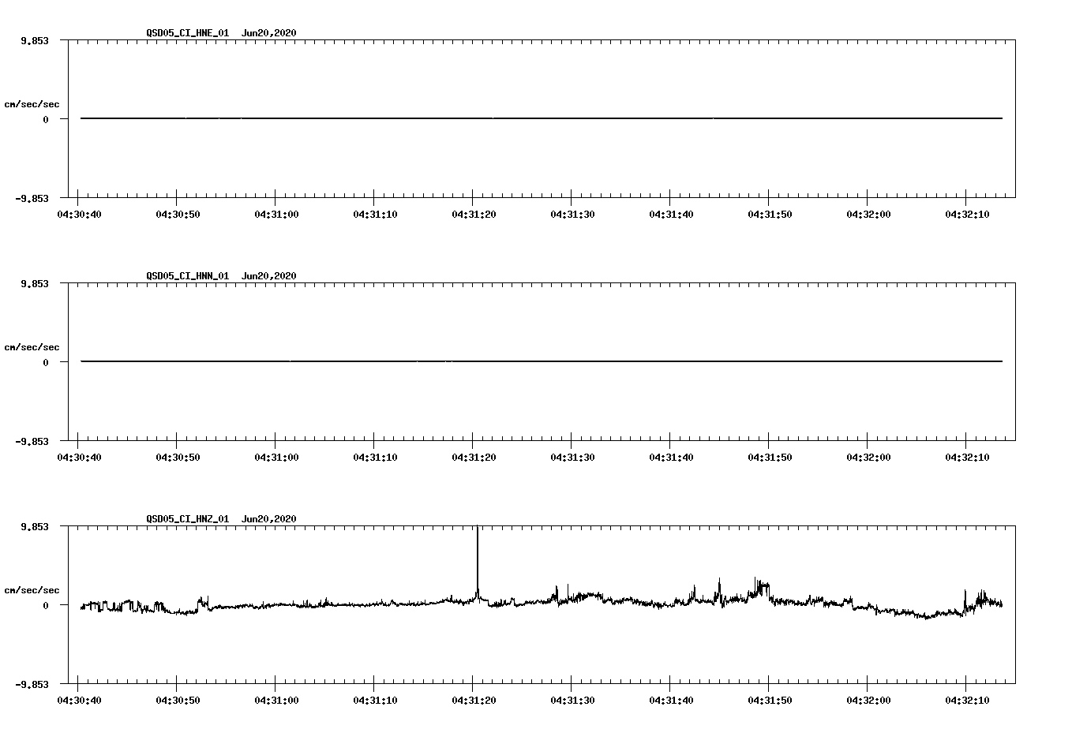Click the -9.853 lower limit of HNZ plot
Image resolution: width=1072 pixels, height=729 pixels.
coord(32,685)
